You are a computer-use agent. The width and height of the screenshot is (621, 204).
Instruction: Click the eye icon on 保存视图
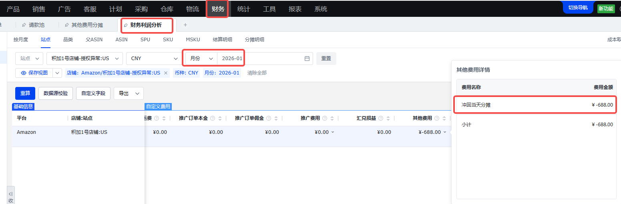(24, 73)
